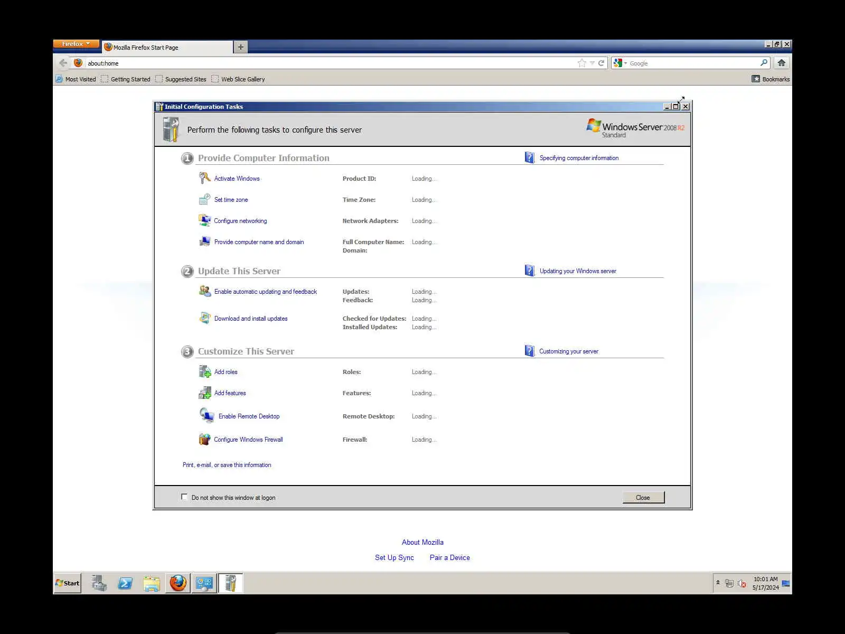Click the help icon beside Updating your Windows server

click(x=530, y=271)
